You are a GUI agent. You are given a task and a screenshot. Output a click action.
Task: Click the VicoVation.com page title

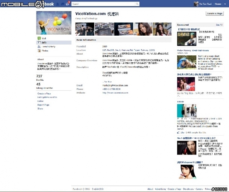pyautogui.click(x=97, y=14)
